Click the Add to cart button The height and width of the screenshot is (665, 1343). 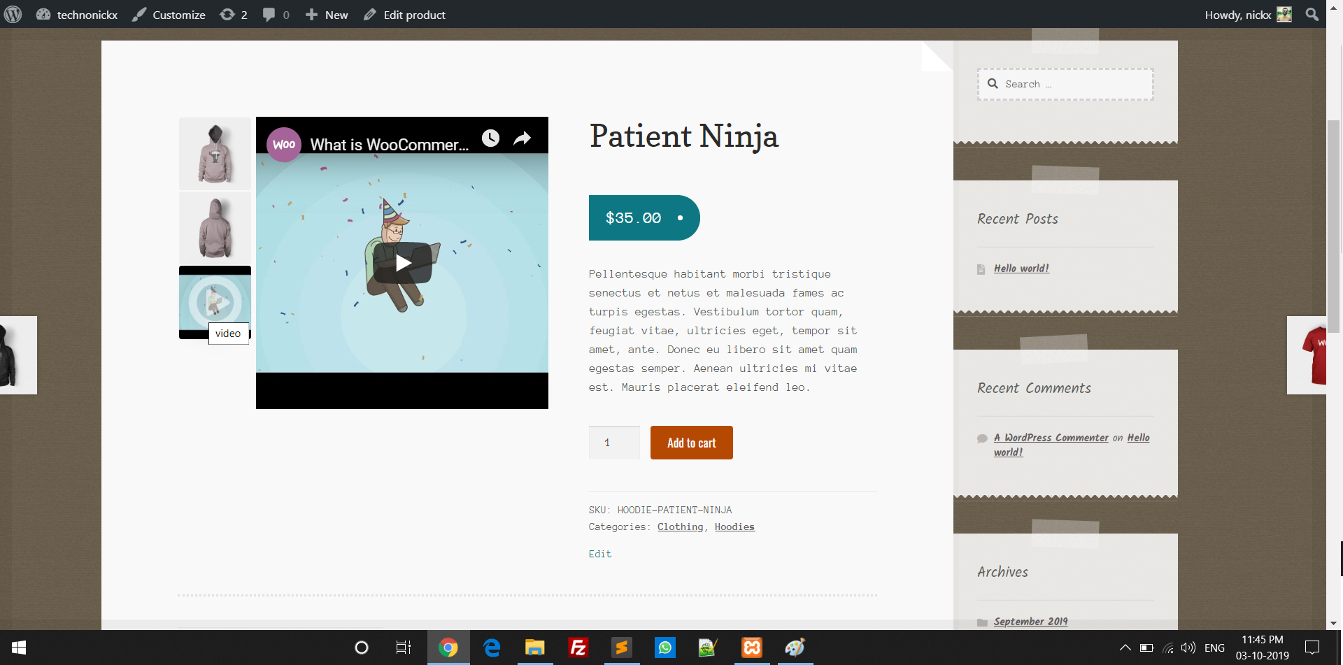(x=692, y=443)
